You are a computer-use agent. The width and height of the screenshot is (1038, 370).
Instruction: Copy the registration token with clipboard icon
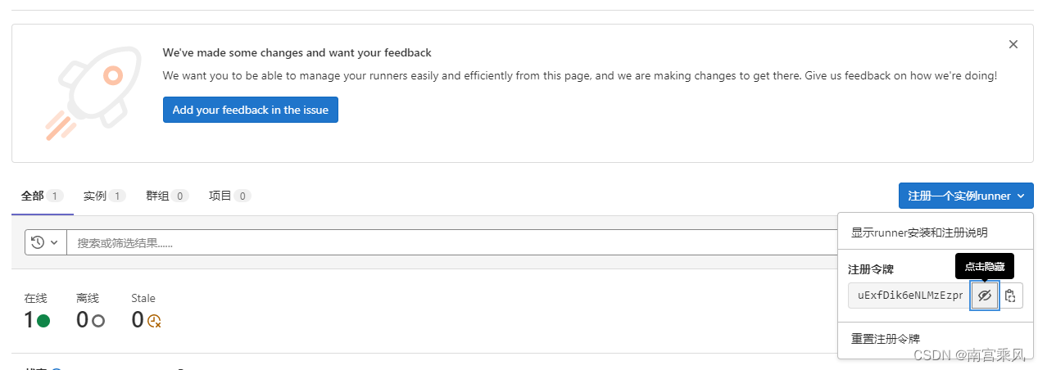(1010, 296)
